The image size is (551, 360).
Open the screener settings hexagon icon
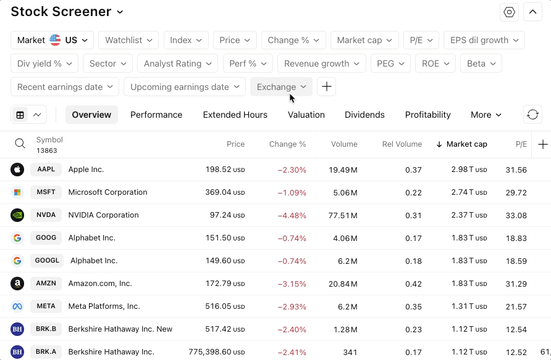tap(509, 12)
